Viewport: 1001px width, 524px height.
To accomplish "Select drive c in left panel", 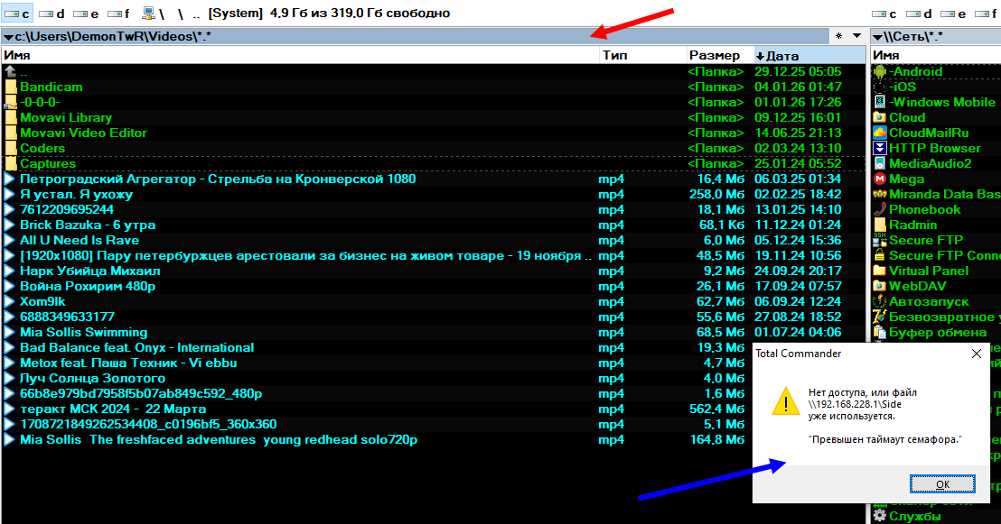I will 17,14.
